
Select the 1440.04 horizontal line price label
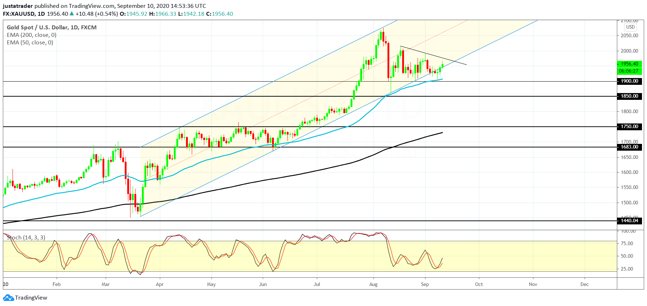(629, 221)
